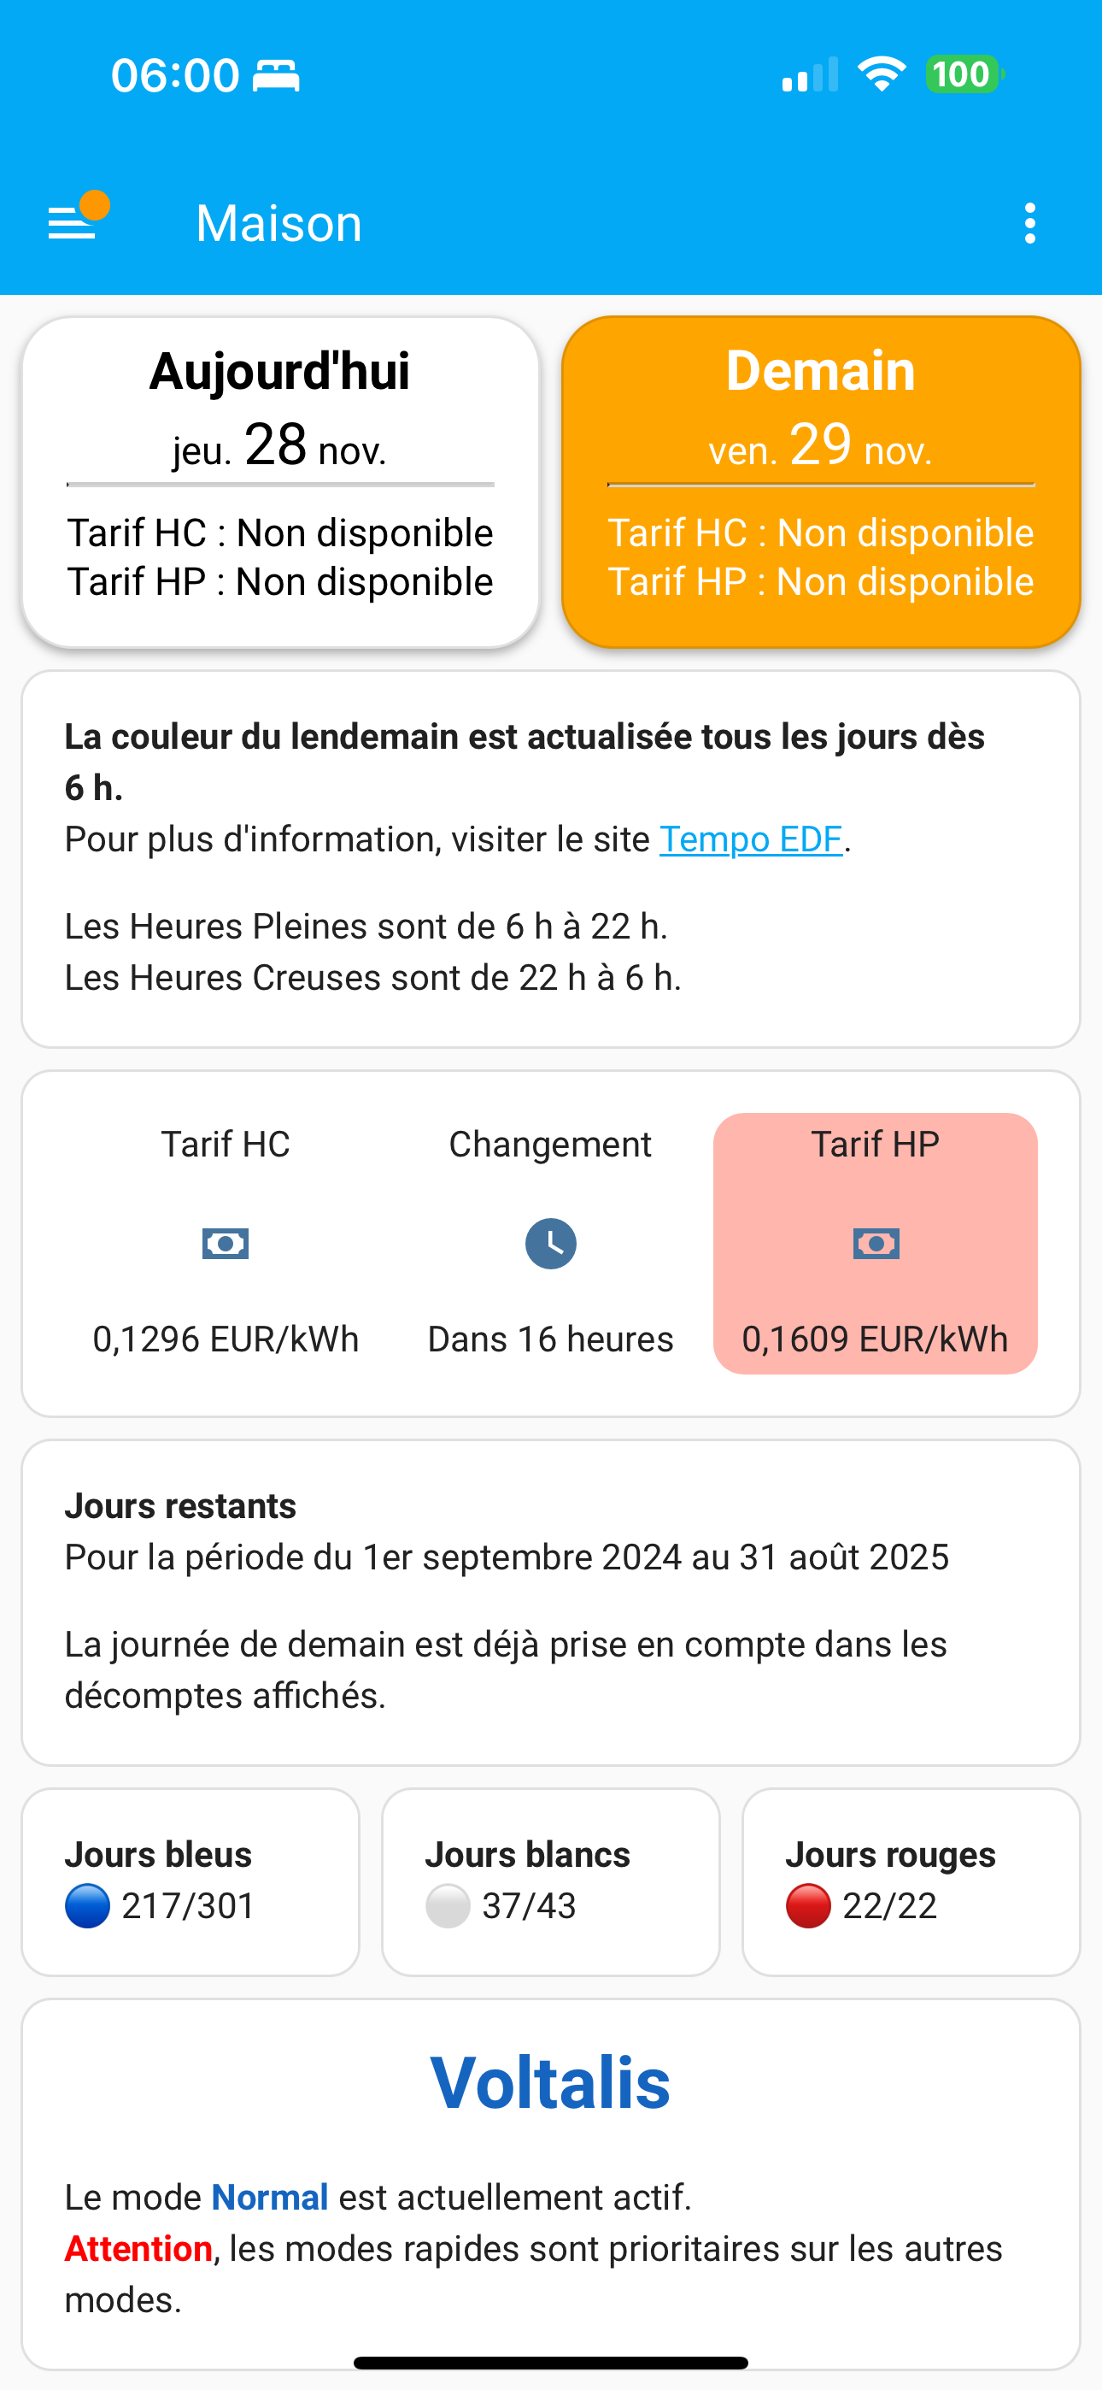Tap the blue Normal mode text
The height and width of the screenshot is (2390, 1102).
[x=270, y=2197]
